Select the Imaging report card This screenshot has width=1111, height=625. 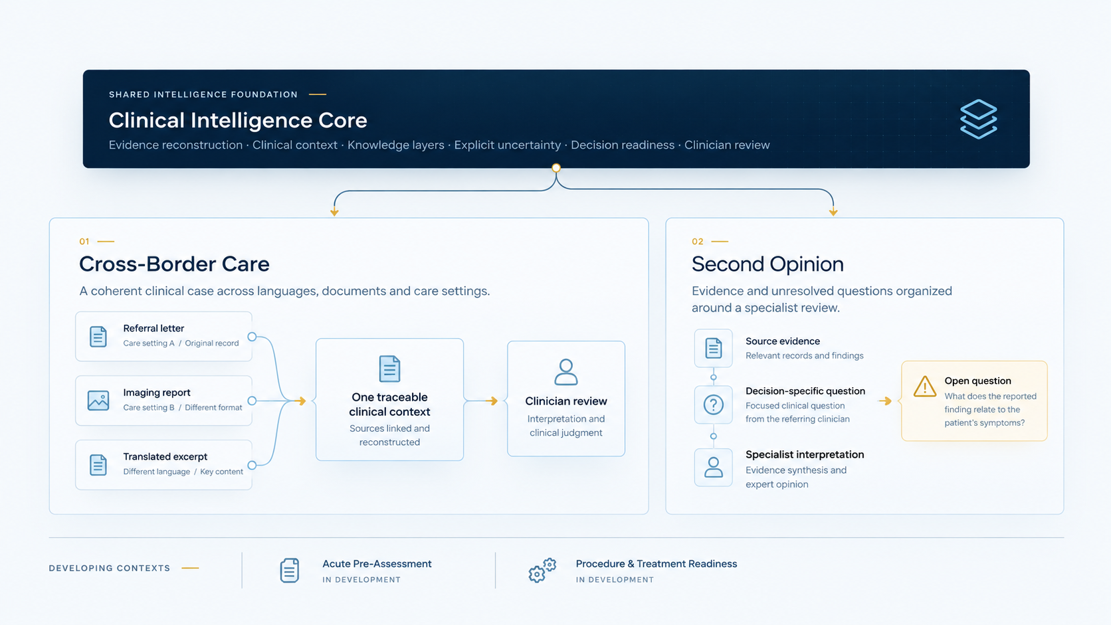pos(163,401)
